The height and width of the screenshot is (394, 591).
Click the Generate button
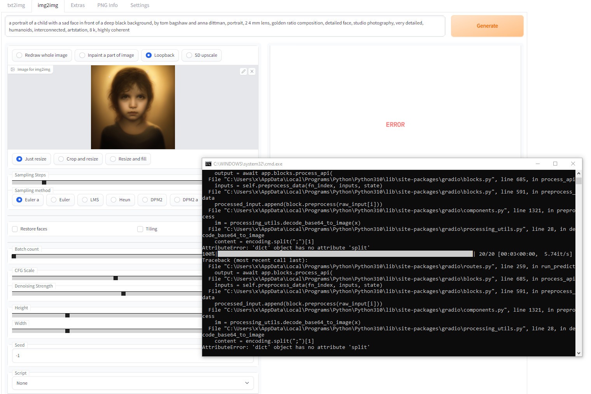(487, 26)
